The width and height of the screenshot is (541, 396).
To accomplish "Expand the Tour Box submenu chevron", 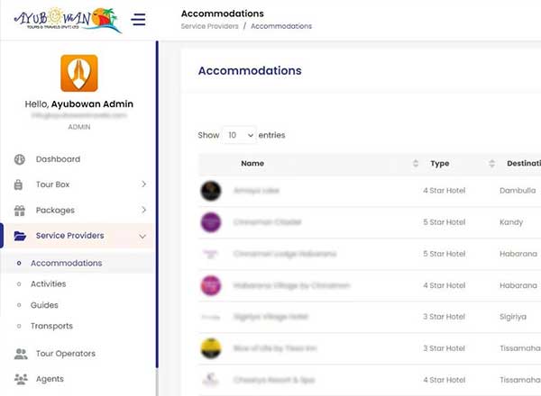I will tap(143, 185).
